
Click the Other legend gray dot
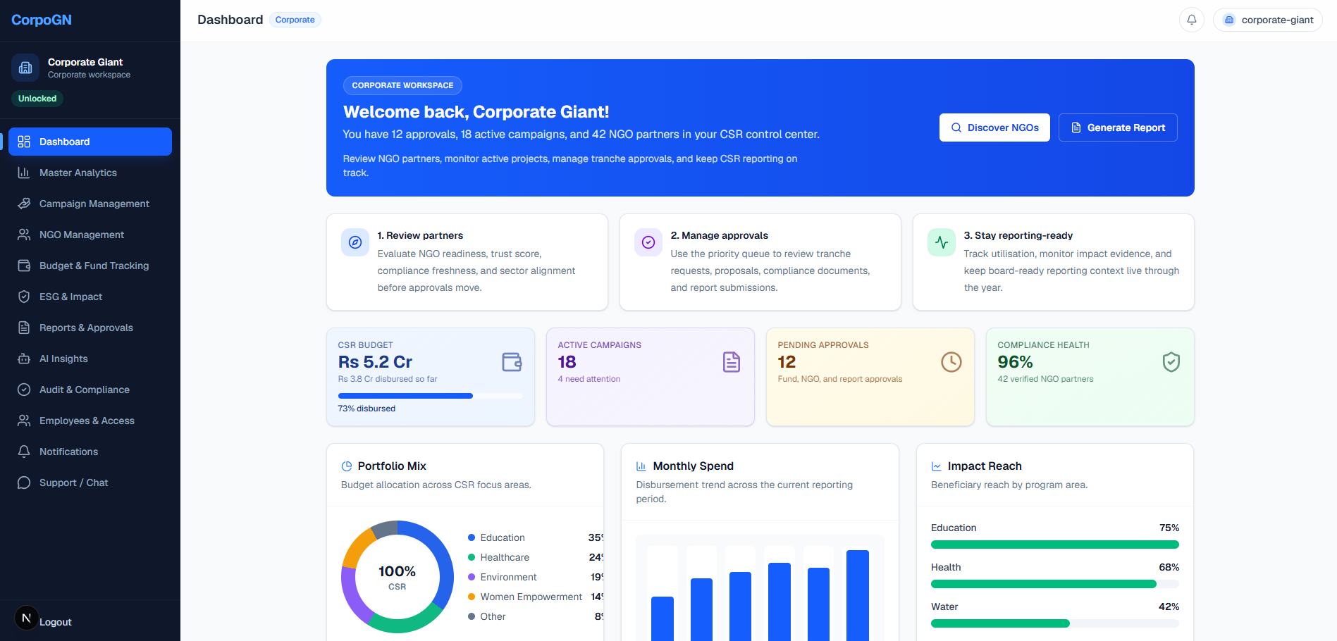[x=472, y=616]
